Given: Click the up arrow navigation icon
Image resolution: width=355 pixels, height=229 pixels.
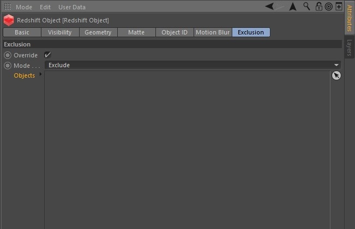Looking at the screenshot, I should click(293, 7).
